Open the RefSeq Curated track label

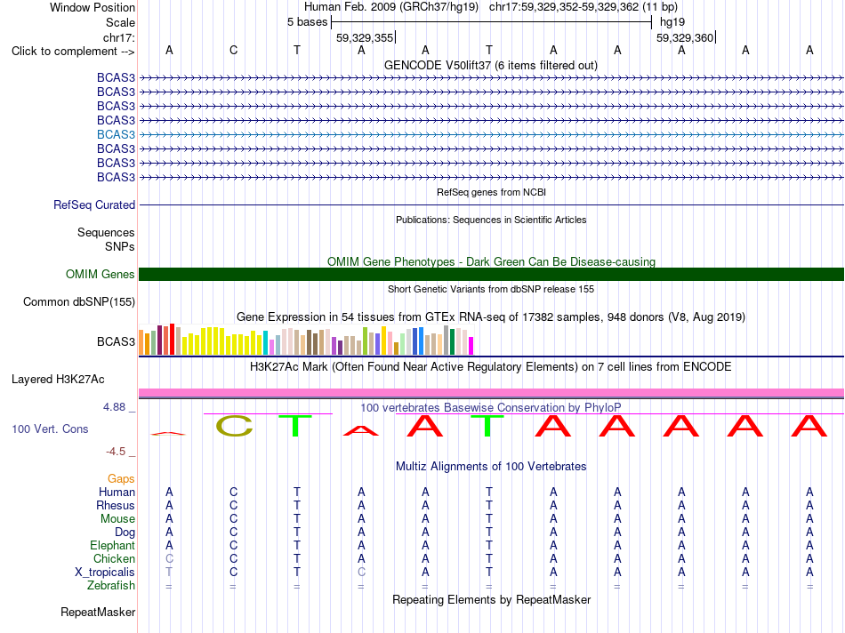point(94,204)
